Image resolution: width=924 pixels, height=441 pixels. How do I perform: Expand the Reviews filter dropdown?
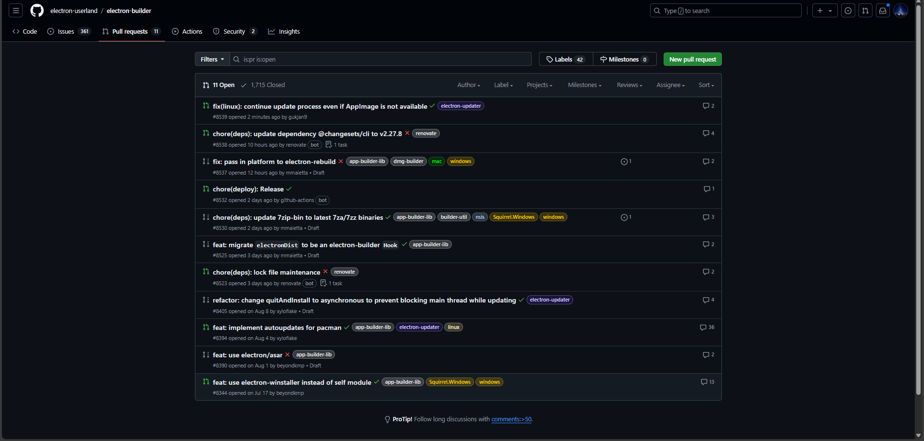629,85
